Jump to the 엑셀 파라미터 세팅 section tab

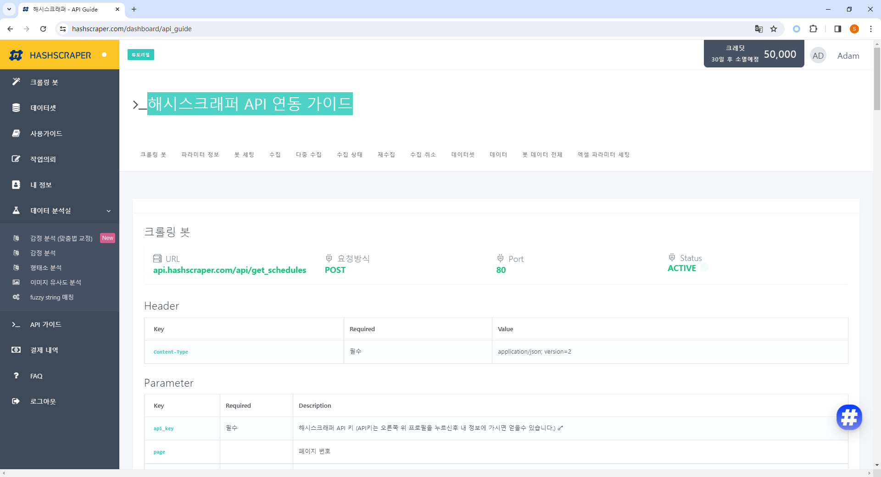coord(603,155)
